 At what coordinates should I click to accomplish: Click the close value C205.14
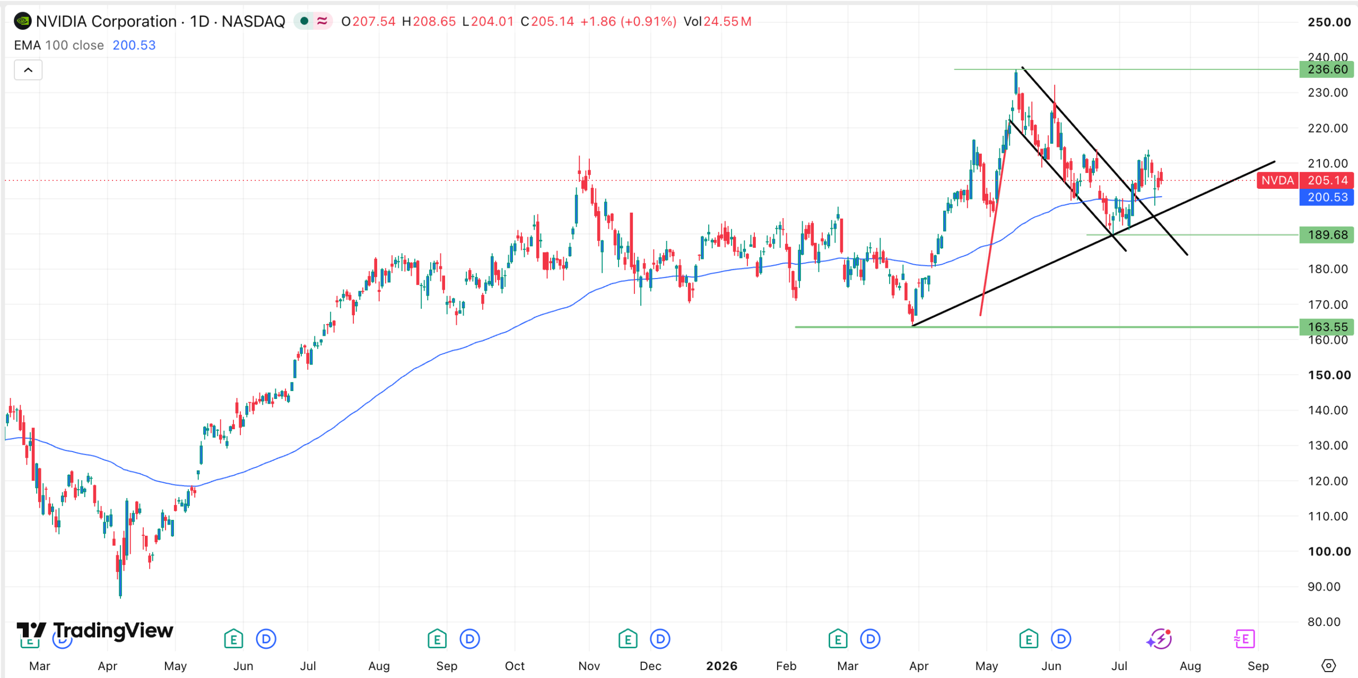click(547, 21)
